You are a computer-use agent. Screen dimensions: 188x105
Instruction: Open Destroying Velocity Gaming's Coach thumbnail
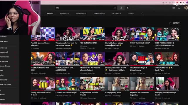167,84
